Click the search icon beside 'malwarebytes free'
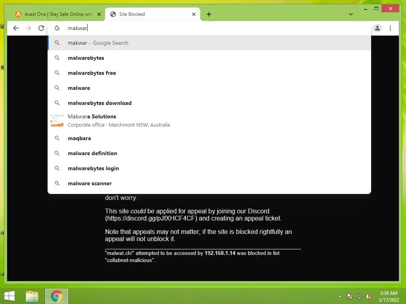 [57, 73]
